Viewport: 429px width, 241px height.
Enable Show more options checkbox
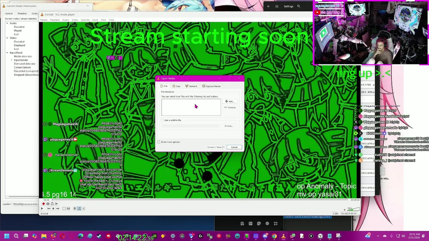point(159,142)
